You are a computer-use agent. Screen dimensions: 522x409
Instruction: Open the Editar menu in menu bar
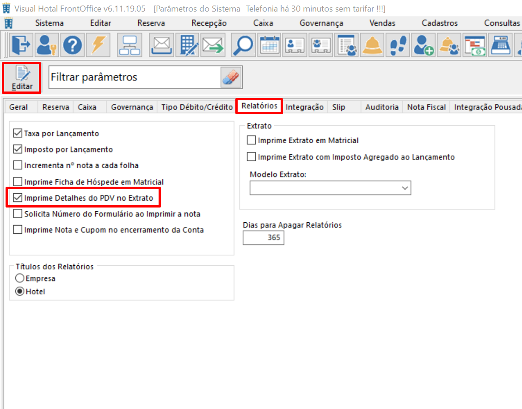coord(100,23)
